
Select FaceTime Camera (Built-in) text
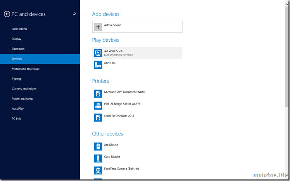pyautogui.click(x=121, y=169)
